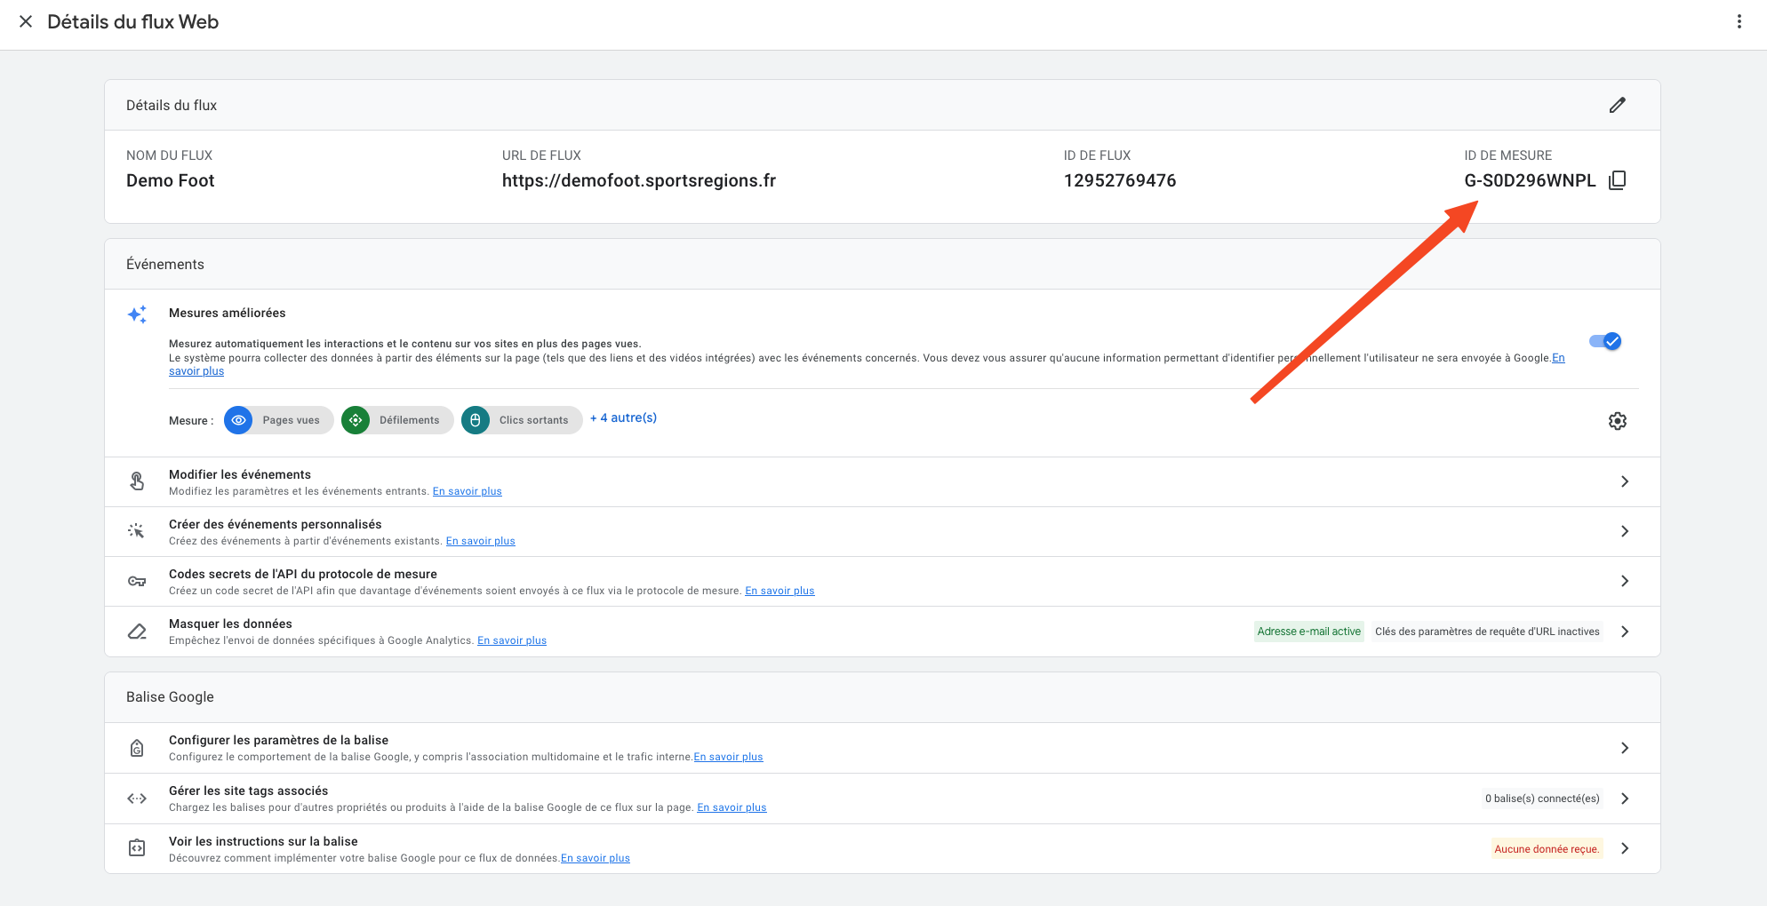
Task: Expand Créer des événements personnalisés row
Action: pyautogui.click(x=1624, y=531)
